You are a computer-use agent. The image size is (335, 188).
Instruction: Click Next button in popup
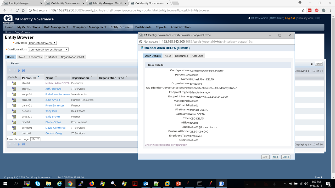click(275, 157)
